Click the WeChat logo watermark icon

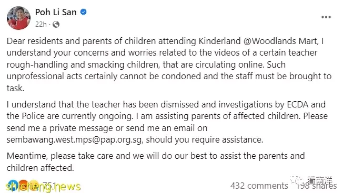click(x=297, y=181)
